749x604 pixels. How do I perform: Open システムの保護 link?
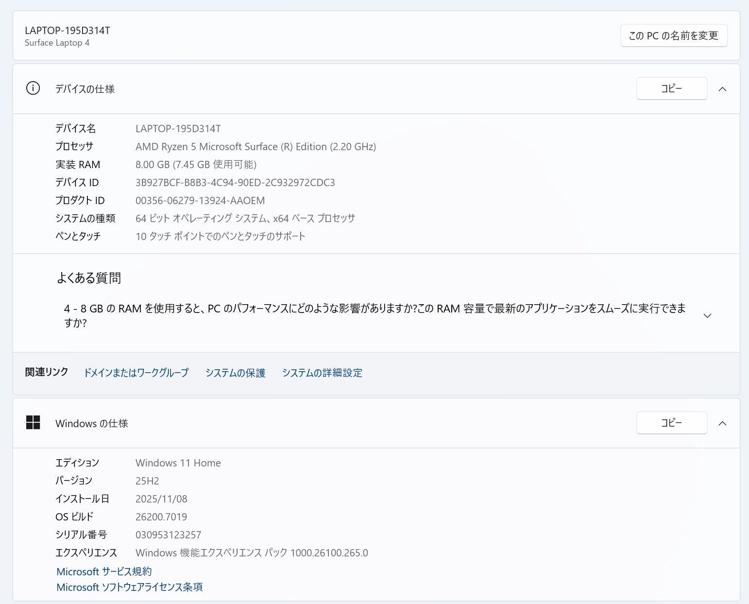coord(235,373)
